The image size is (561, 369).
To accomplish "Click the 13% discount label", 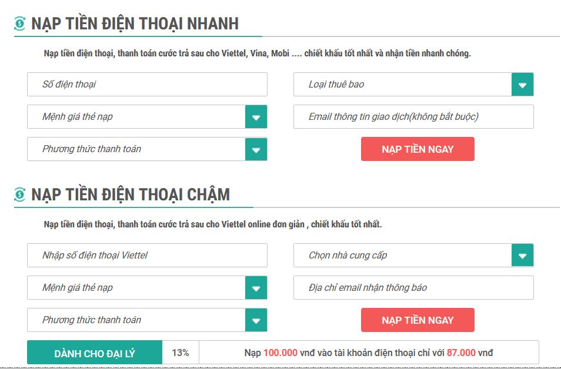I will 181,352.
